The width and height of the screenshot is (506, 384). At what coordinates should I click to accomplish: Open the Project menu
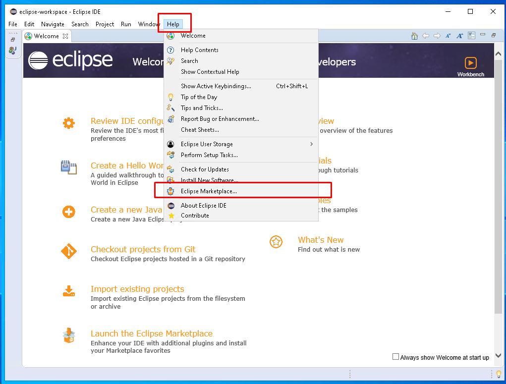point(105,24)
